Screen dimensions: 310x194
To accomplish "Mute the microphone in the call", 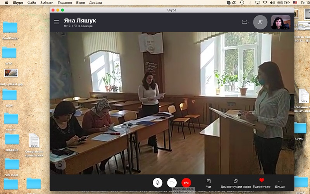I will (x=158, y=182).
